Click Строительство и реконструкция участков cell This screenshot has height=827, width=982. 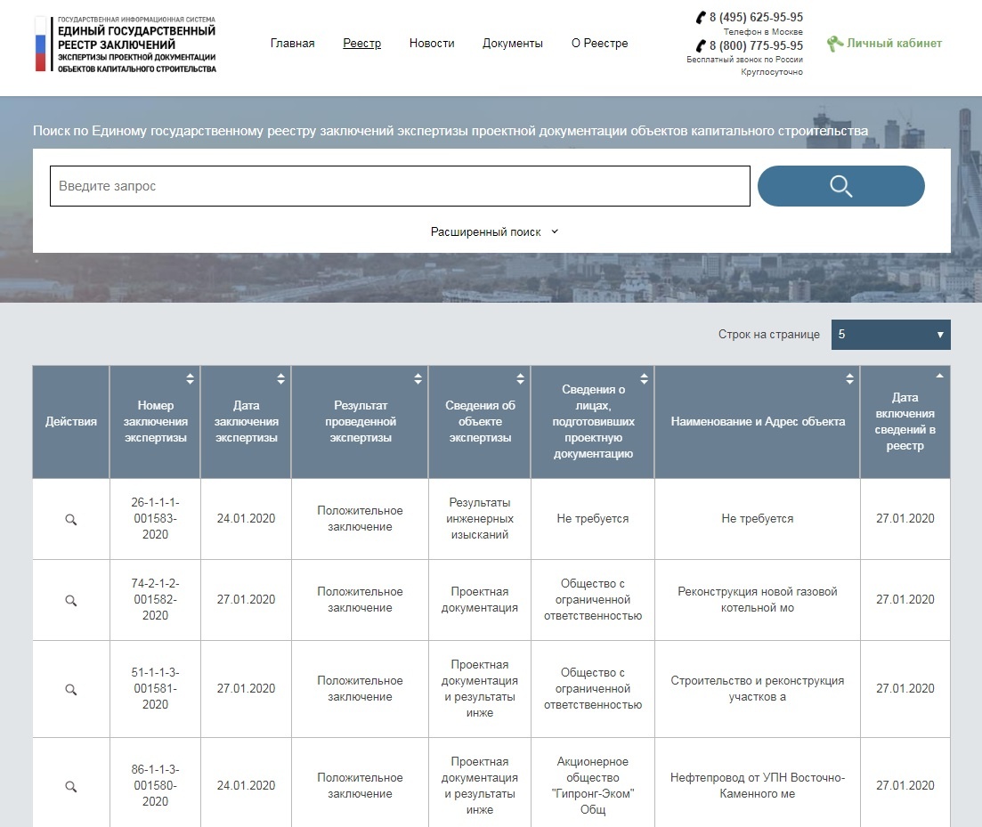pyautogui.click(x=757, y=688)
